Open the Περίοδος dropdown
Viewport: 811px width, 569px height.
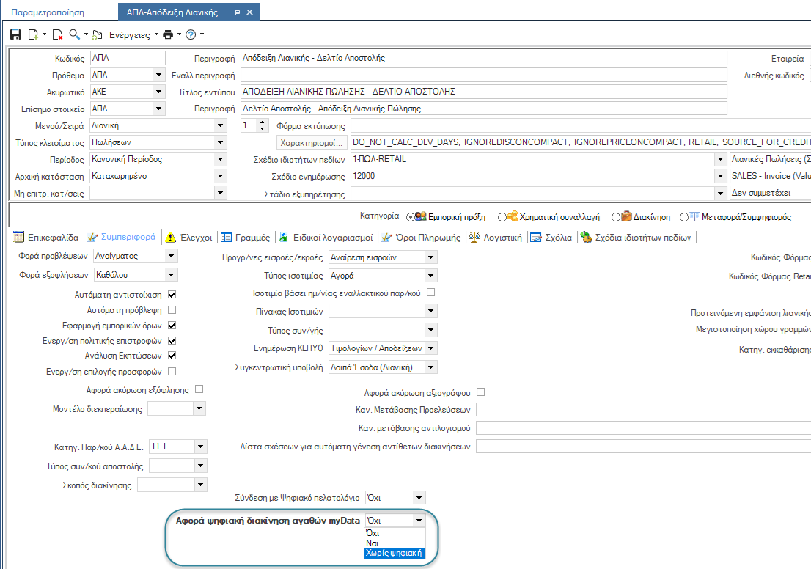[x=220, y=159]
